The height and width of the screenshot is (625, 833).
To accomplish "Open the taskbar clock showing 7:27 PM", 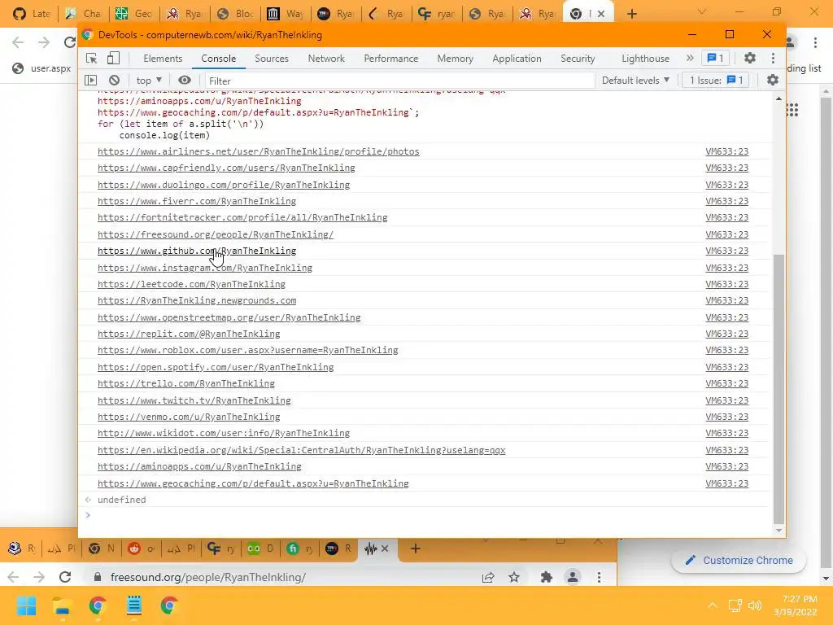I will pos(796,605).
